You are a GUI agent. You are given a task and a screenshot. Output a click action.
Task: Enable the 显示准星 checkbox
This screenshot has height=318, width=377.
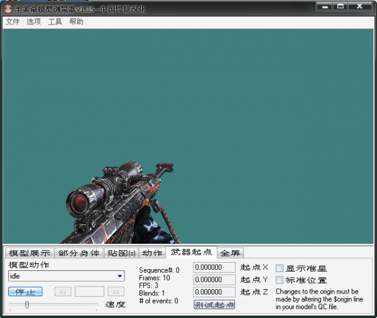pyautogui.click(x=280, y=268)
